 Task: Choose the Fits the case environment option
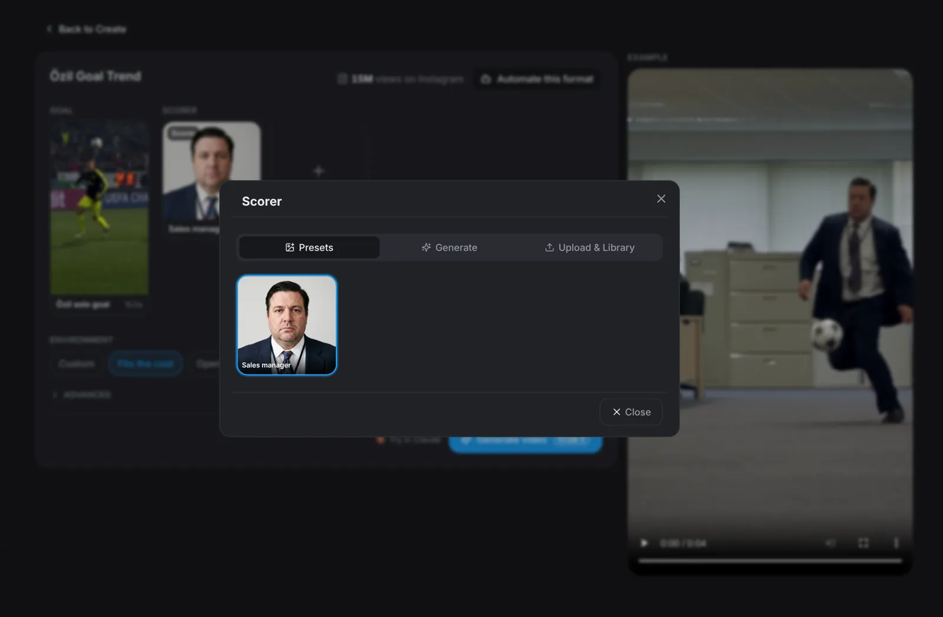click(x=146, y=363)
